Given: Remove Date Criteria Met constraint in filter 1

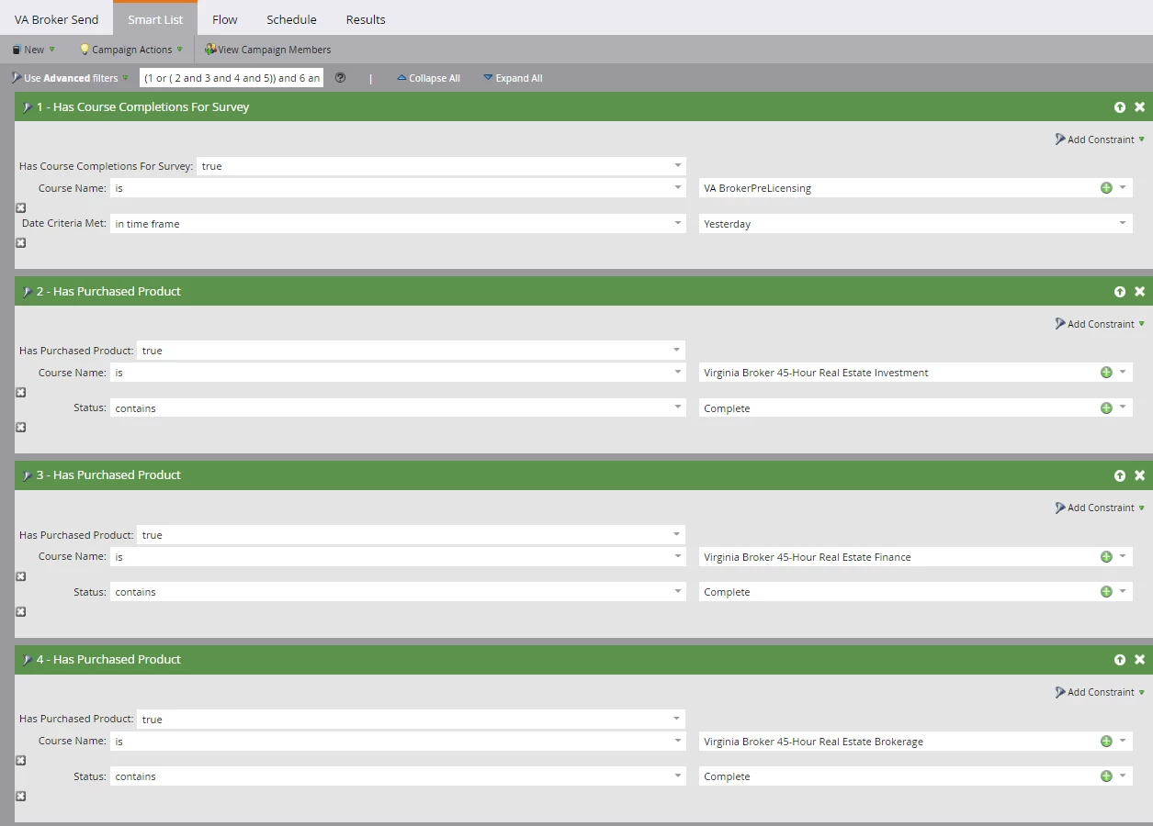Looking at the screenshot, I should [x=21, y=243].
